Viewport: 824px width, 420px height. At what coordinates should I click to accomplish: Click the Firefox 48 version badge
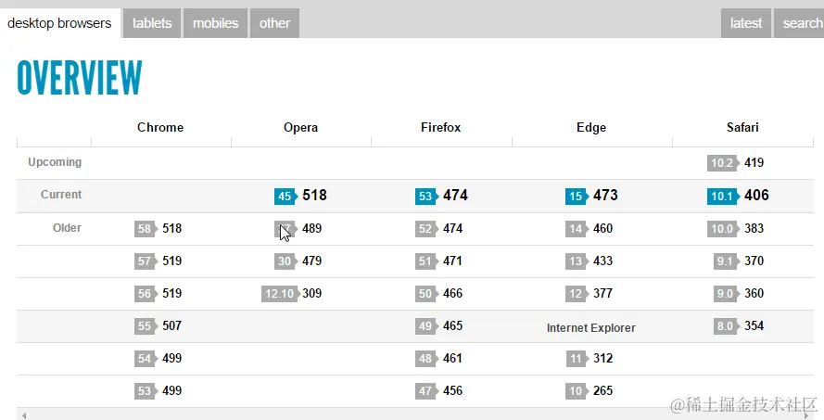pyautogui.click(x=426, y=359)
